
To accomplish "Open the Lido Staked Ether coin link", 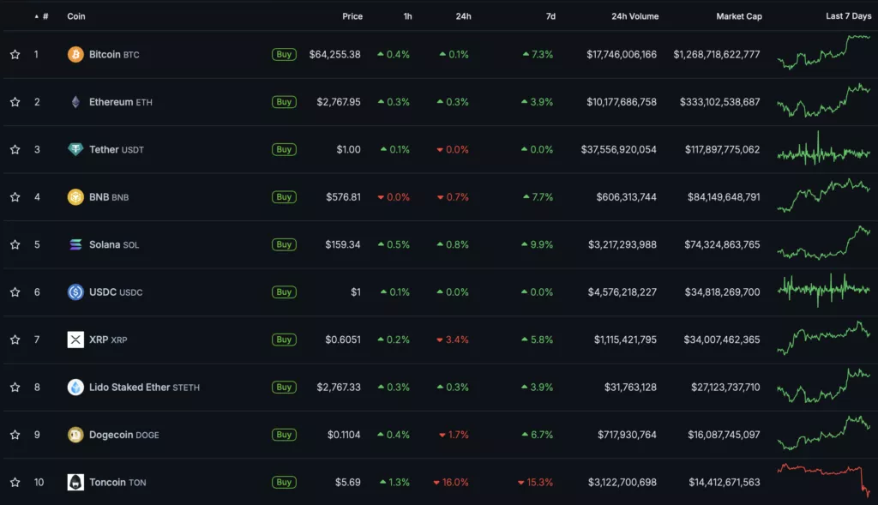I will coord(129,388).
